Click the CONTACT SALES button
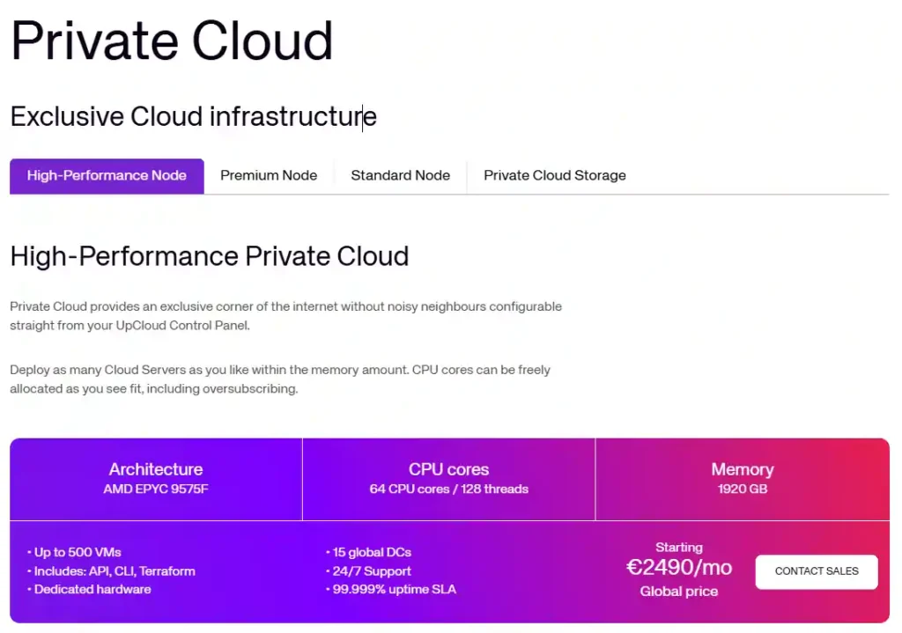The width and height of the screenshot is (902, 633). (816, 571)
